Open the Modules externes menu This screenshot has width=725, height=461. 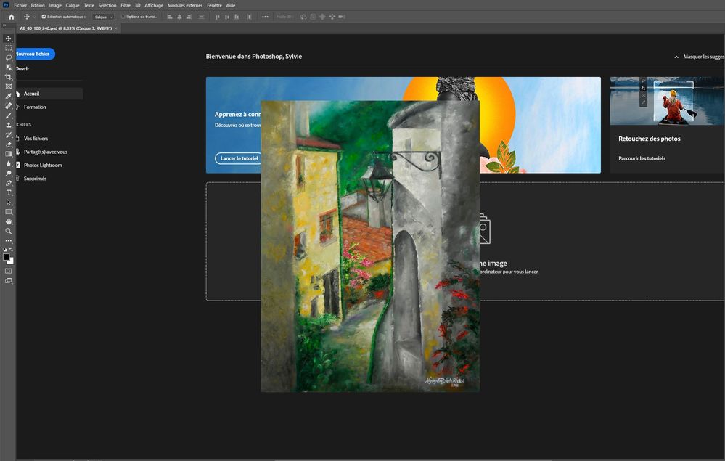[185, 5]
